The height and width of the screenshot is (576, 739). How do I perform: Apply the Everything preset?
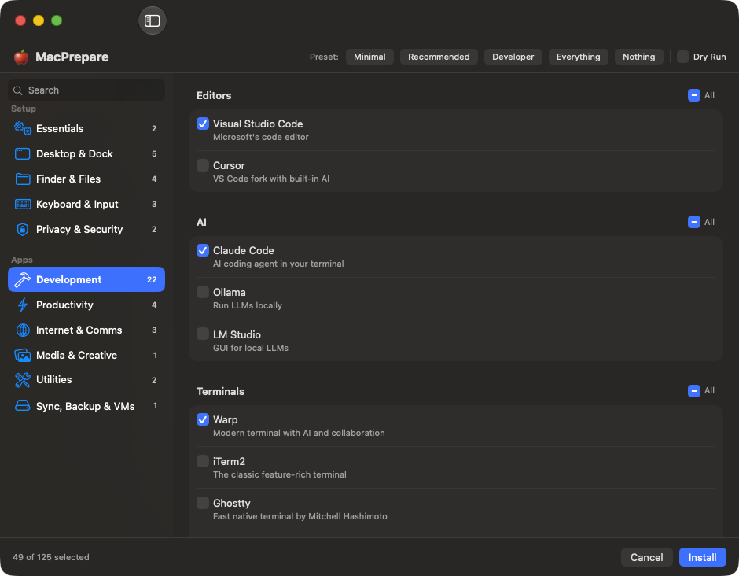pos(579,57)
